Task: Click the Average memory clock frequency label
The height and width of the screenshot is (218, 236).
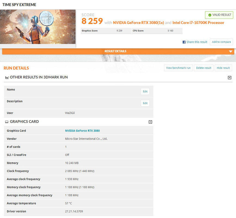Action: [x=29, y=195]
